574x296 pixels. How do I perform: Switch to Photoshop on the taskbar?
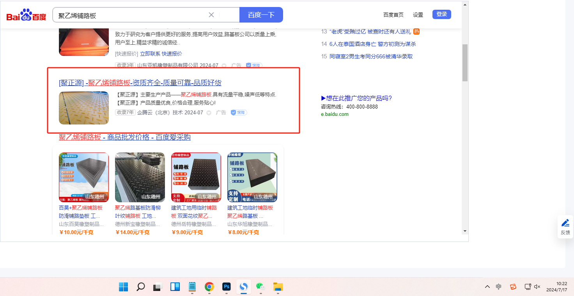coord(227,287)
